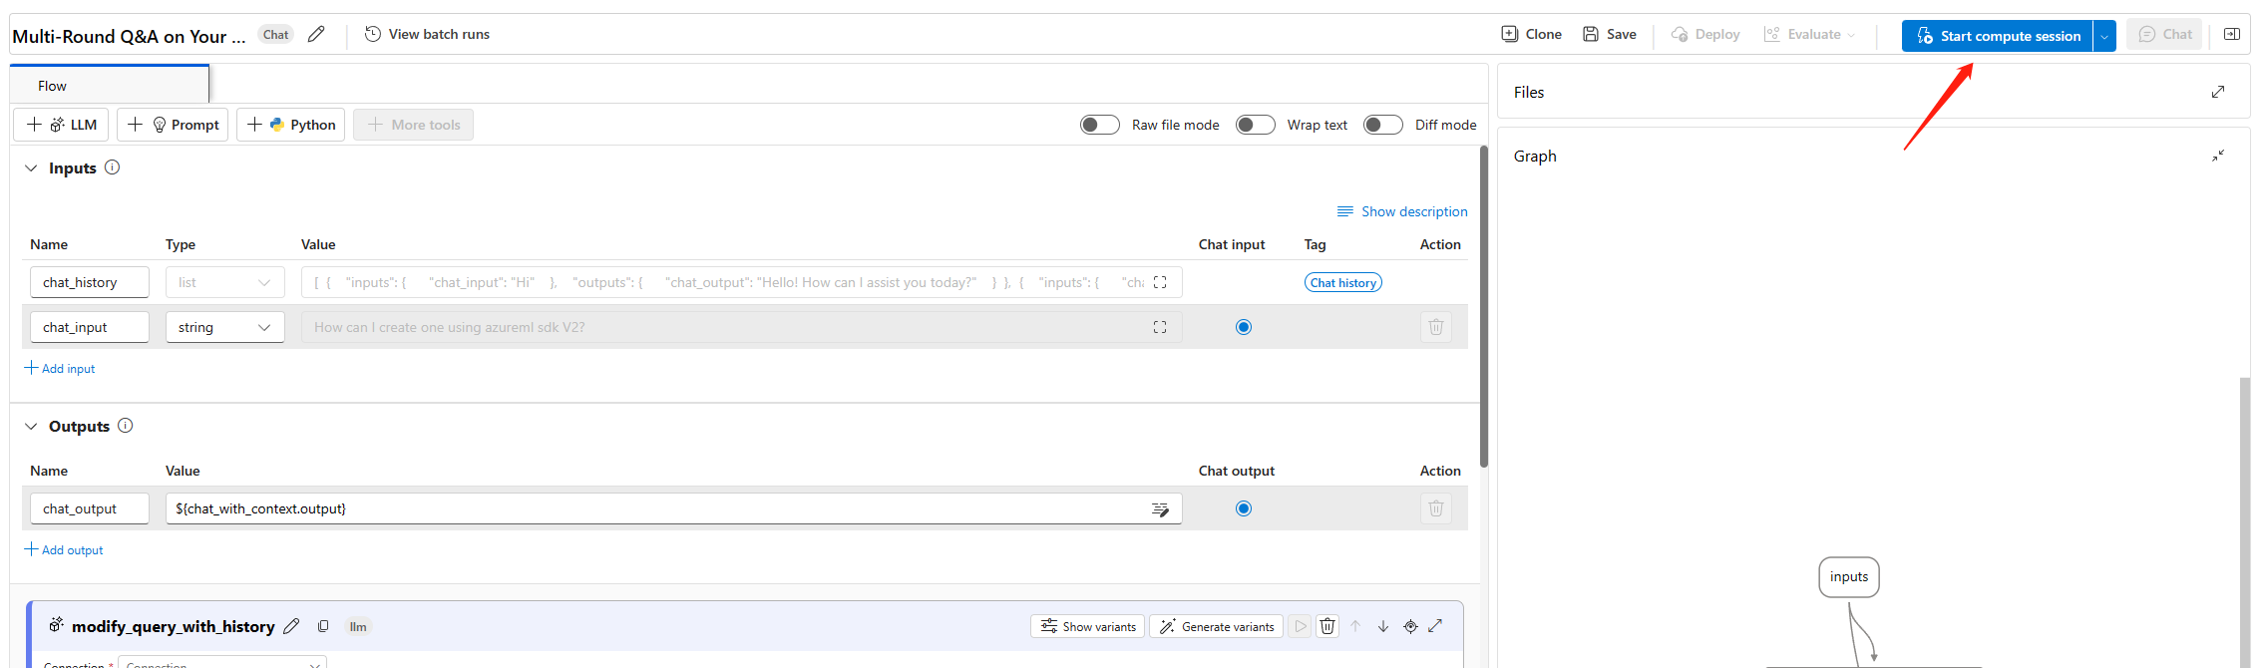Viewport: 2267px width, 668px height.
Task: Open More tools menu
Action: point(413,125)
